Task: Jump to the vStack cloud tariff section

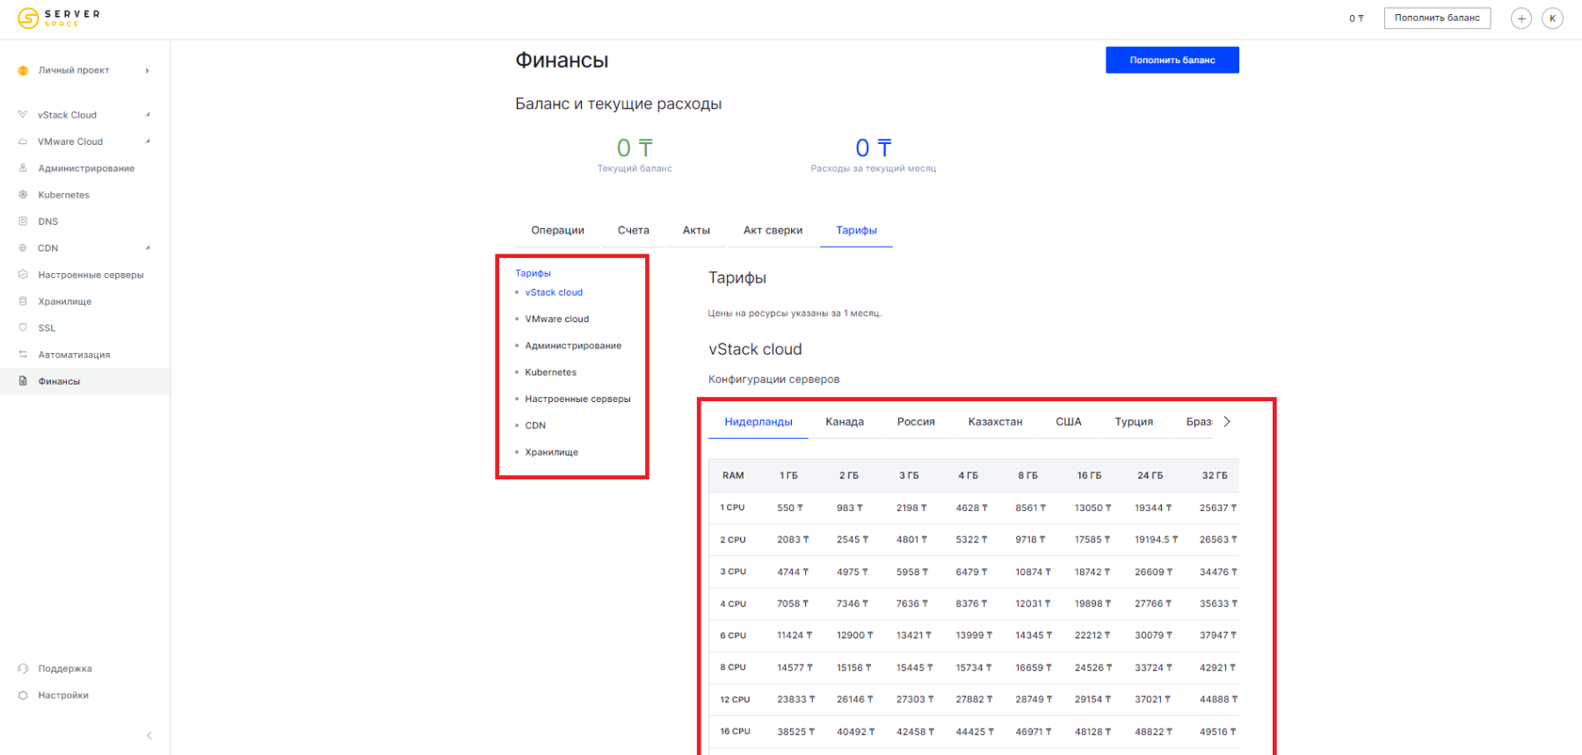Action: [554, 292]
